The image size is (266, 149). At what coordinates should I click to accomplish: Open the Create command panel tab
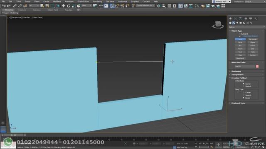coord(230,18)
